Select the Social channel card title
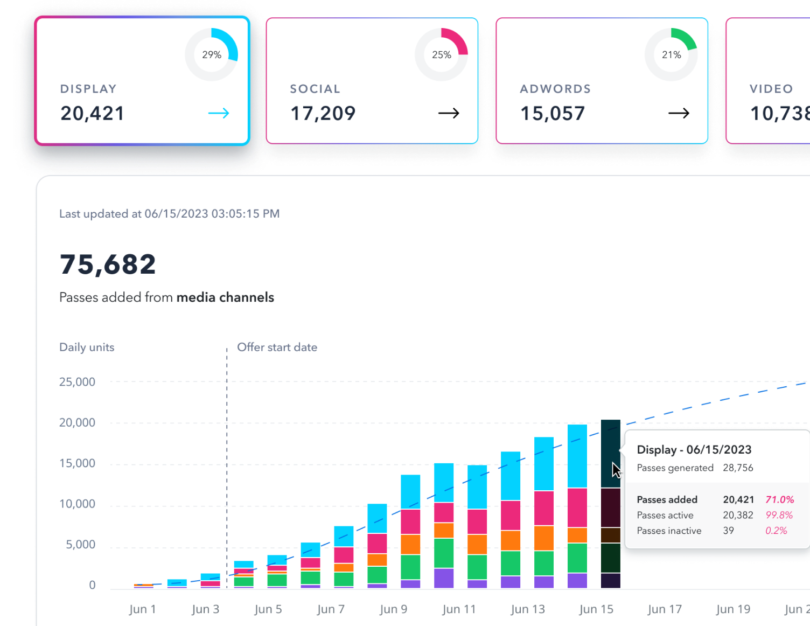 point(315,89)
